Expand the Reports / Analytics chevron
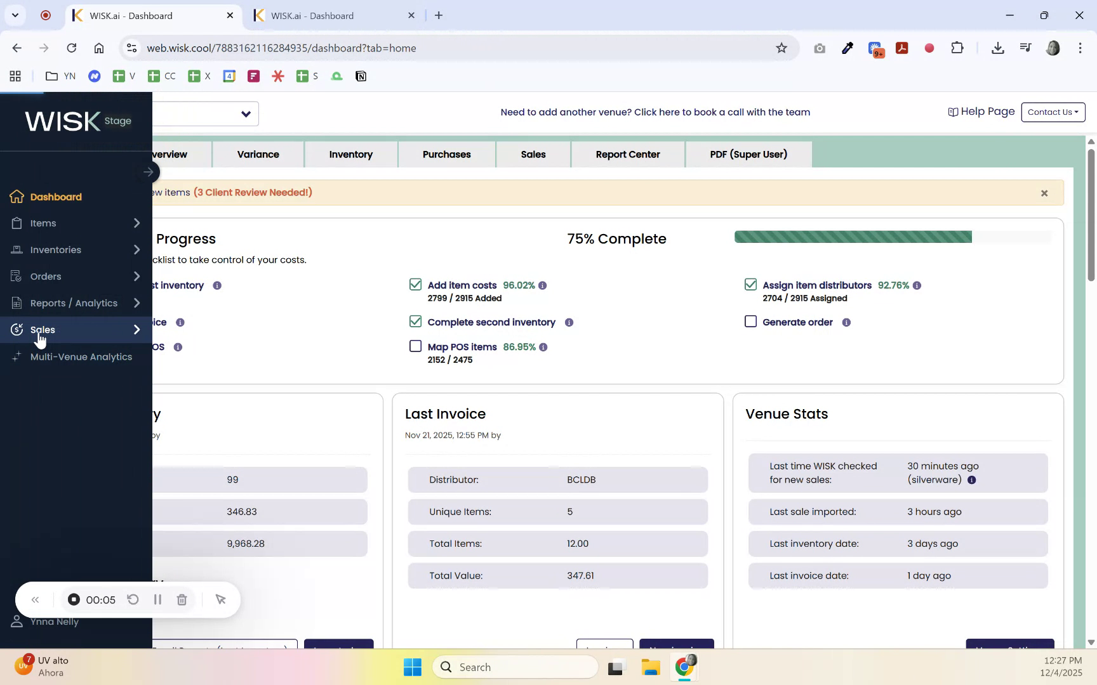1097x685 pixels. point(136,303)
